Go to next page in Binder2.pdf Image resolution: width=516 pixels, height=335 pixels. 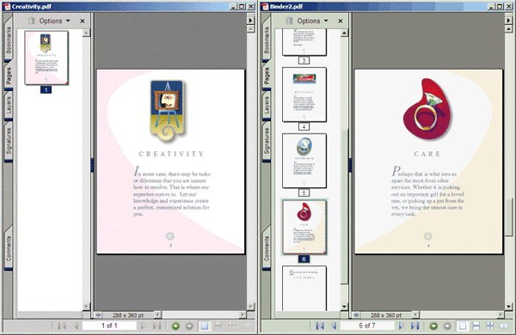tap(401, 326)
